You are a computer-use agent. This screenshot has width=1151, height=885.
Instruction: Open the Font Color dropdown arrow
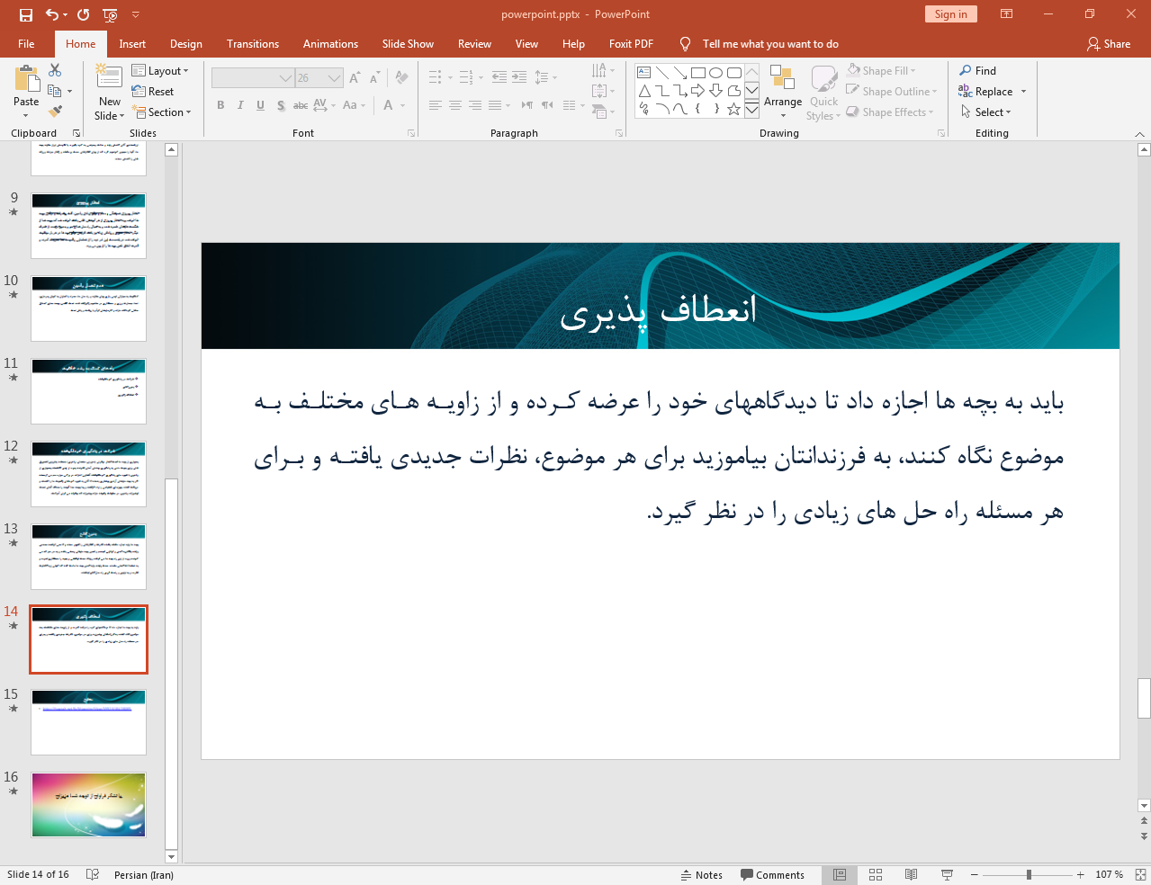click(x=402, y=105)
